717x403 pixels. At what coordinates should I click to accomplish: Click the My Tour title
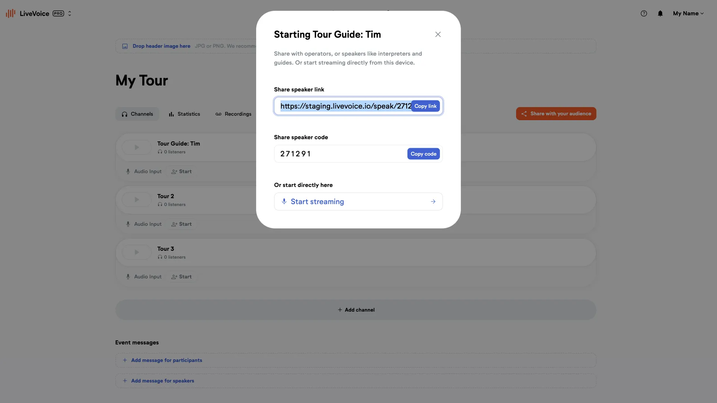pos(142,81)
